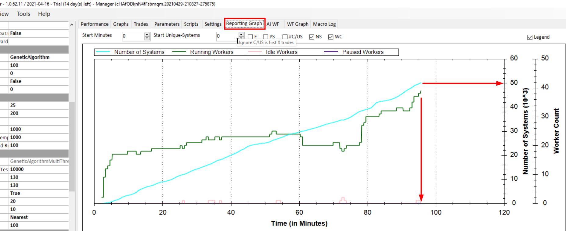
Task: Increase the Start Unique-Systems value
Action: [241, 34]
